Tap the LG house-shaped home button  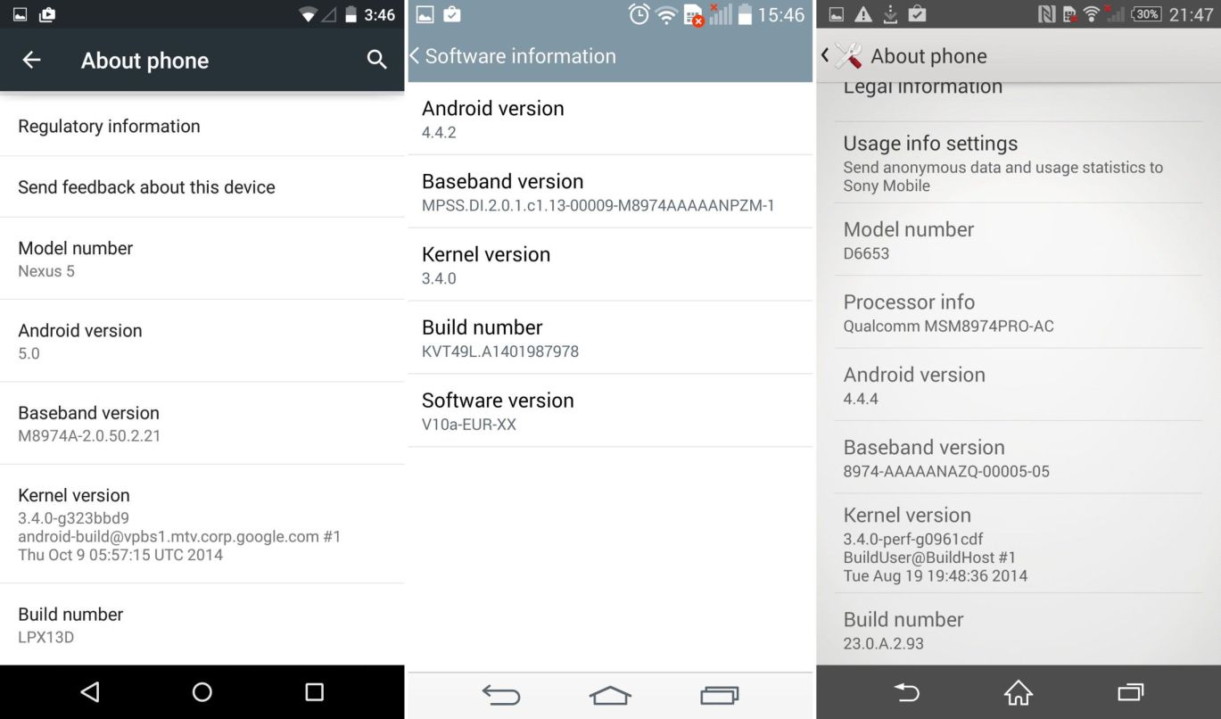(610, 695)
